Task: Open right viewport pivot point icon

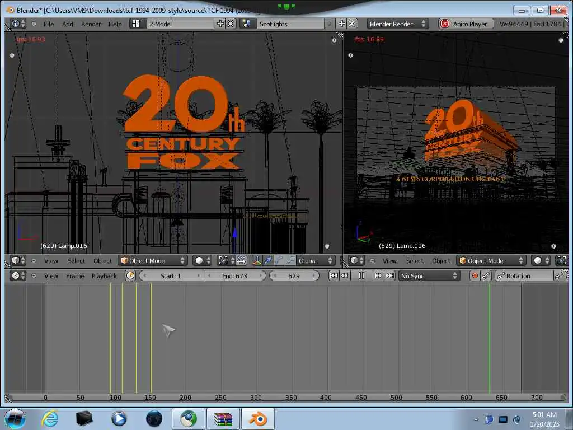Action: coord(562,261)
